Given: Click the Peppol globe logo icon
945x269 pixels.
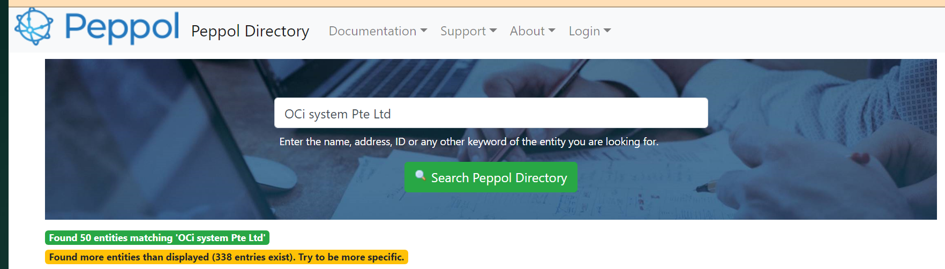Looking at the screenshot, I should 34,26.
